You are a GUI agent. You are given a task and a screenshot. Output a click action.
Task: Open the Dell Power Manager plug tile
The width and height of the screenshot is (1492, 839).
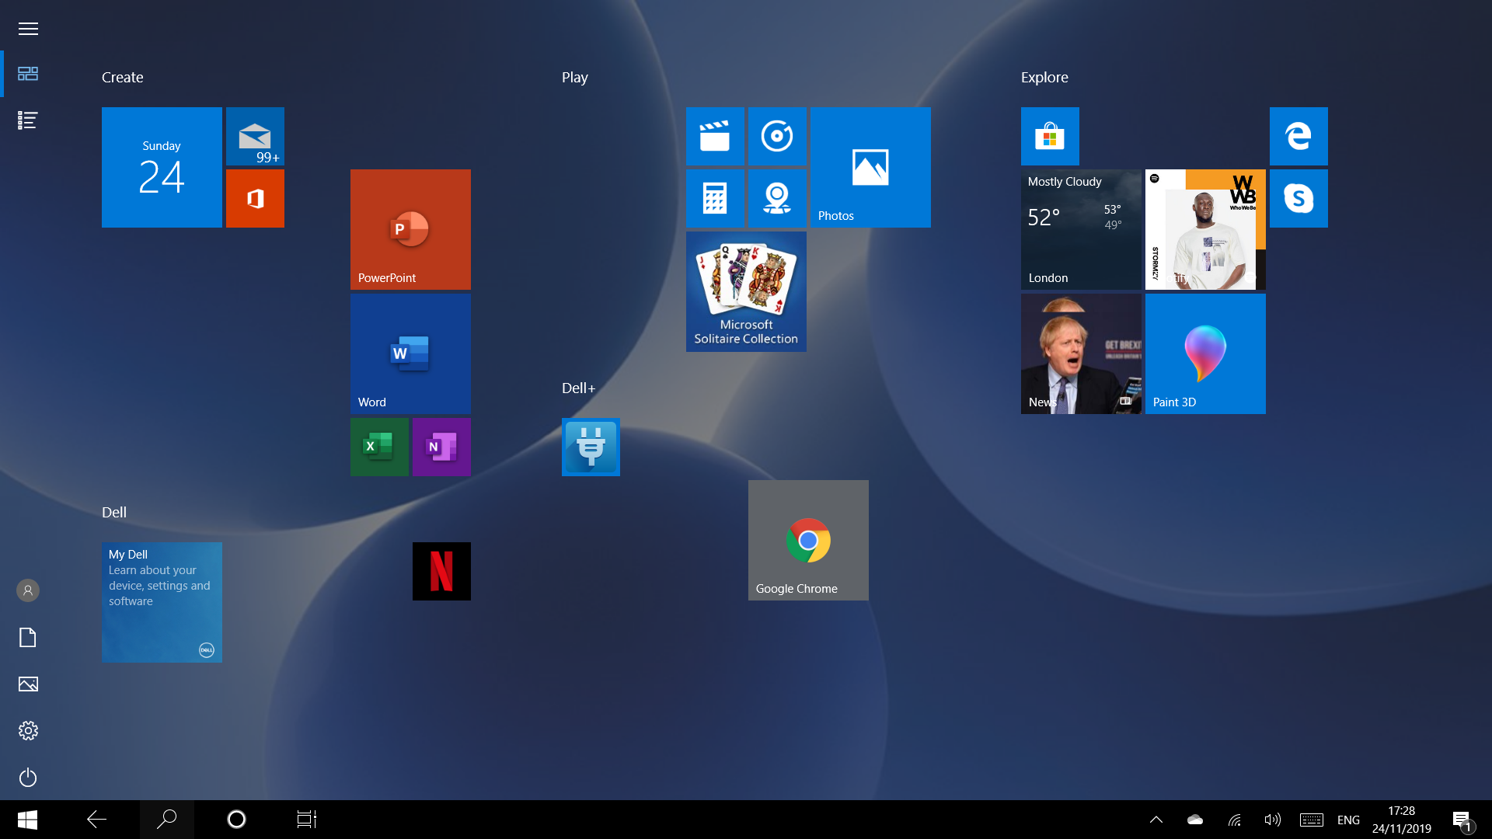pyautogui.click(x=591, y=447)
